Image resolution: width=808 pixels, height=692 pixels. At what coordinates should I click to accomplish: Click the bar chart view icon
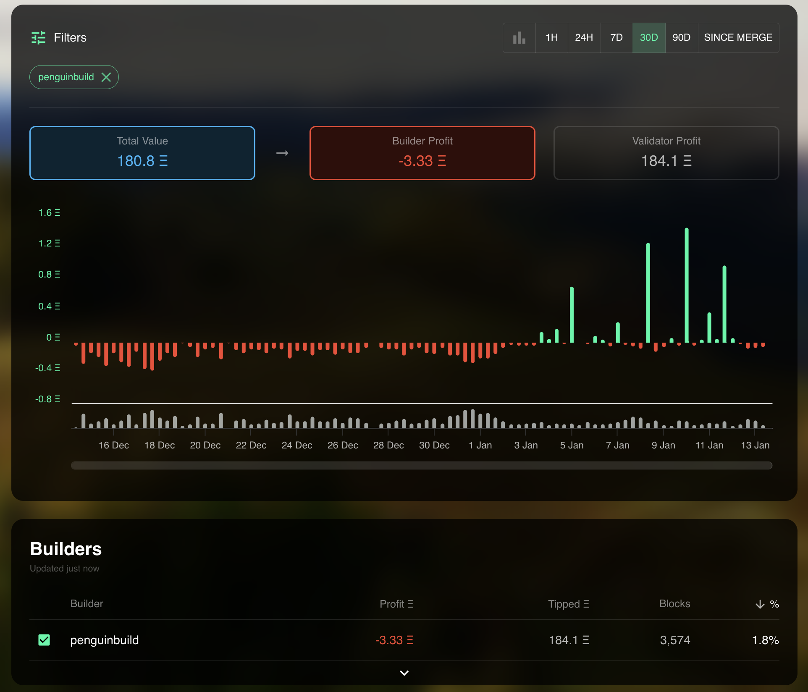(519, 38)
